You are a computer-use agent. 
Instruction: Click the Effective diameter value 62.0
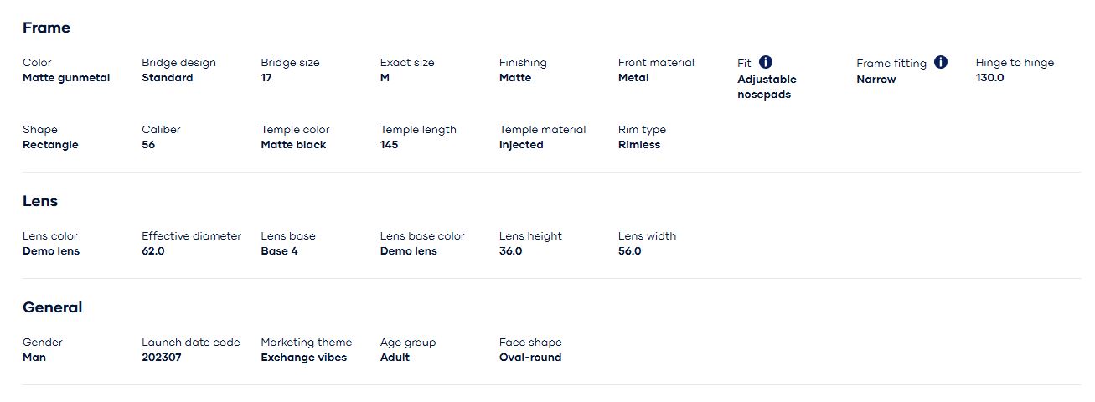click(153, 251)
